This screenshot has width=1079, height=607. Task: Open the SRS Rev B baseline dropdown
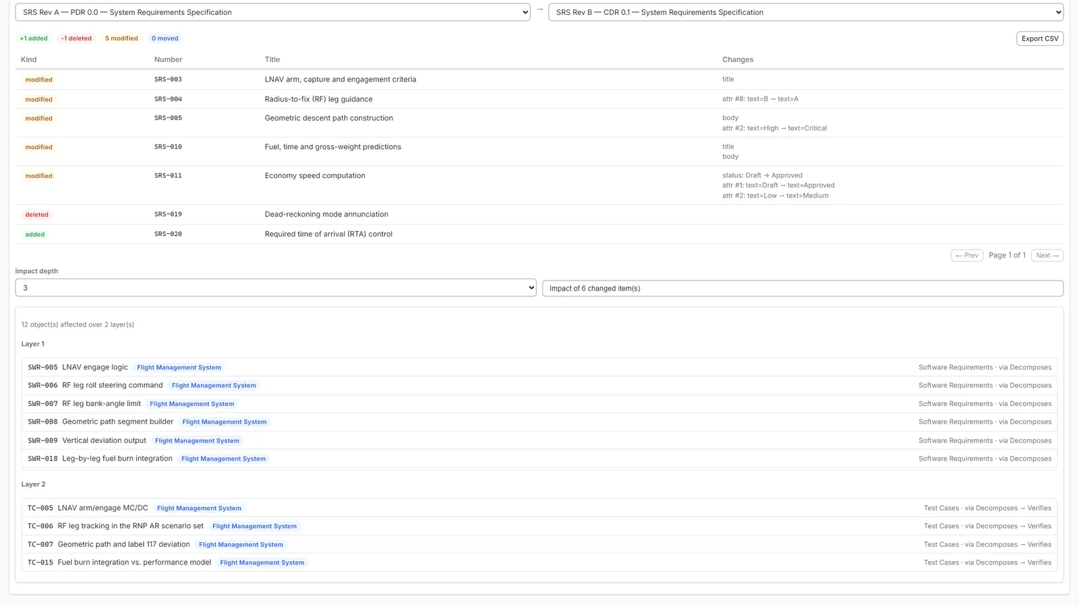[806, 12]
